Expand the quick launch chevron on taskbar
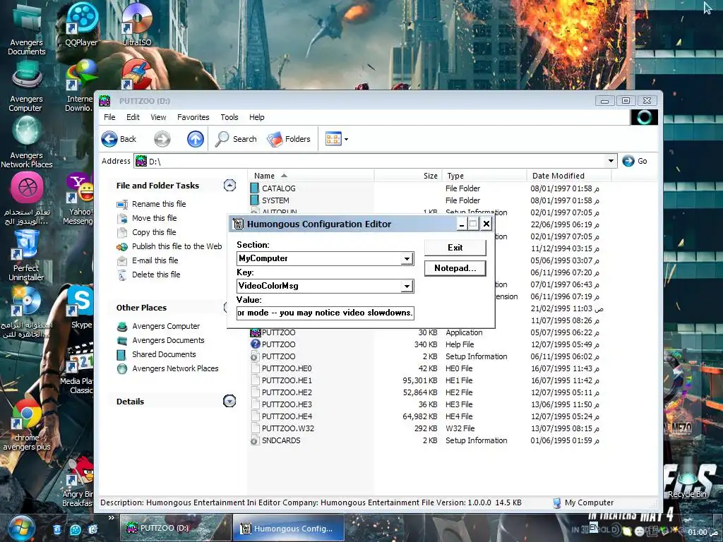Image resolution: width=723 pixels, height=542 pixels. click(x=111, y=518)
